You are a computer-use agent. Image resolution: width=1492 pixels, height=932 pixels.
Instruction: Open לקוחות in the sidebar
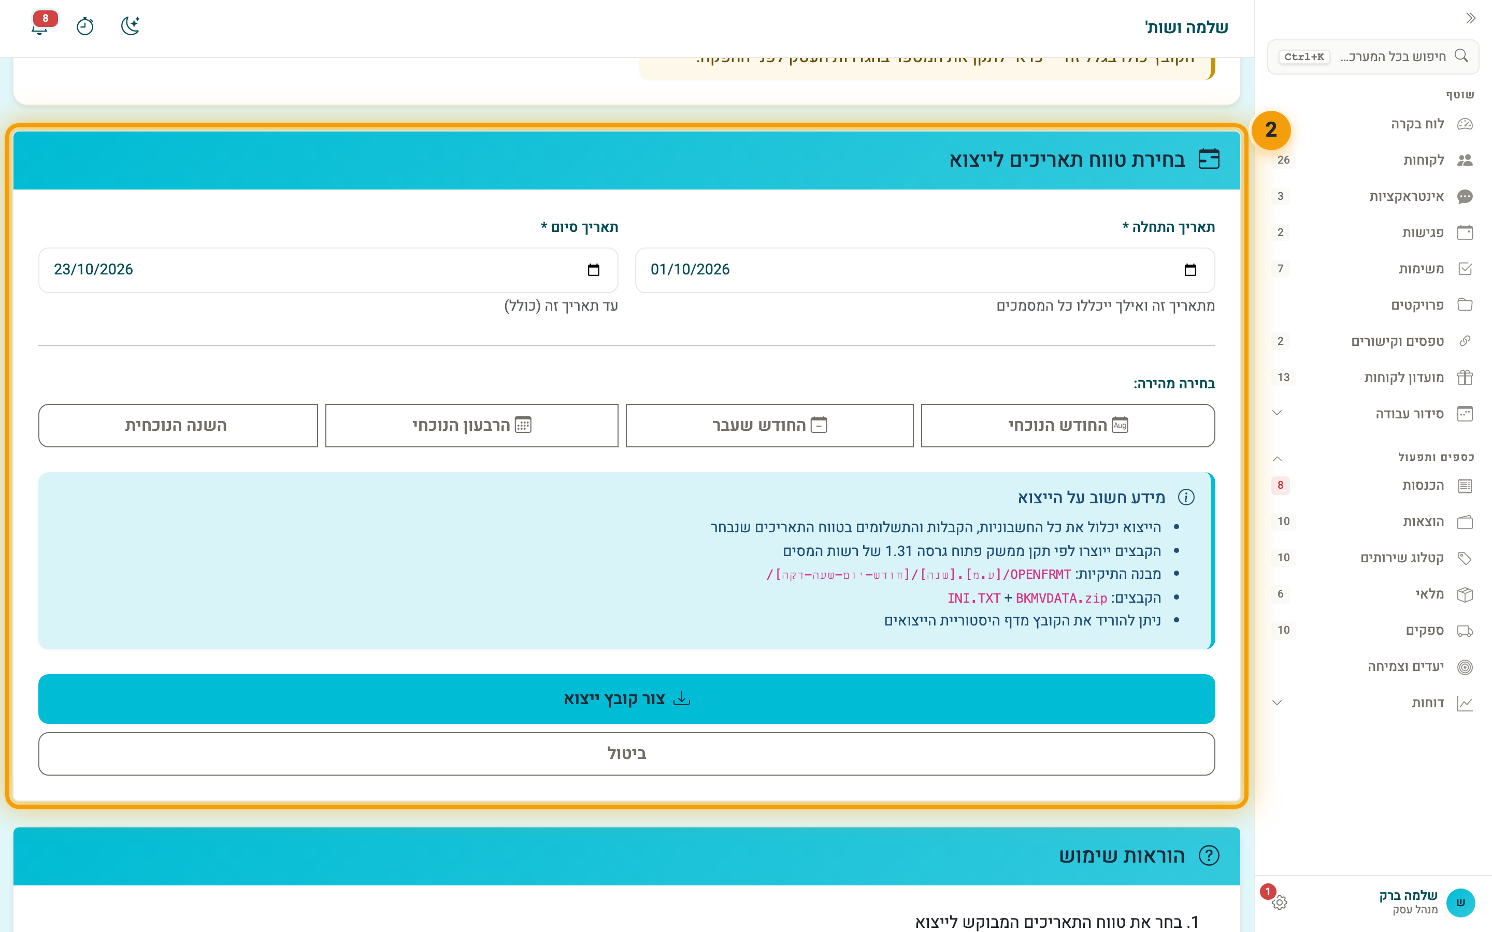1373,161
